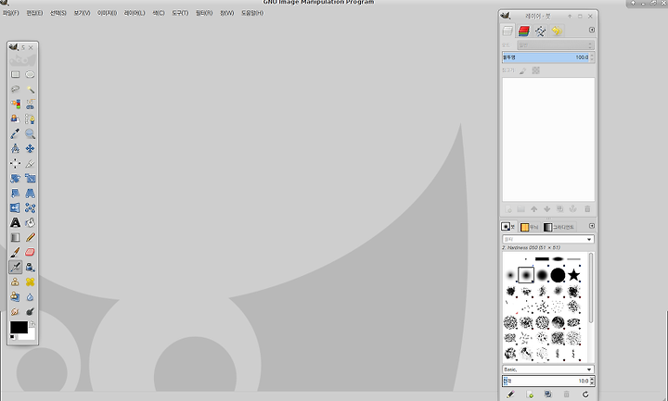Select the Clone stamp tool

coord(16,282)
